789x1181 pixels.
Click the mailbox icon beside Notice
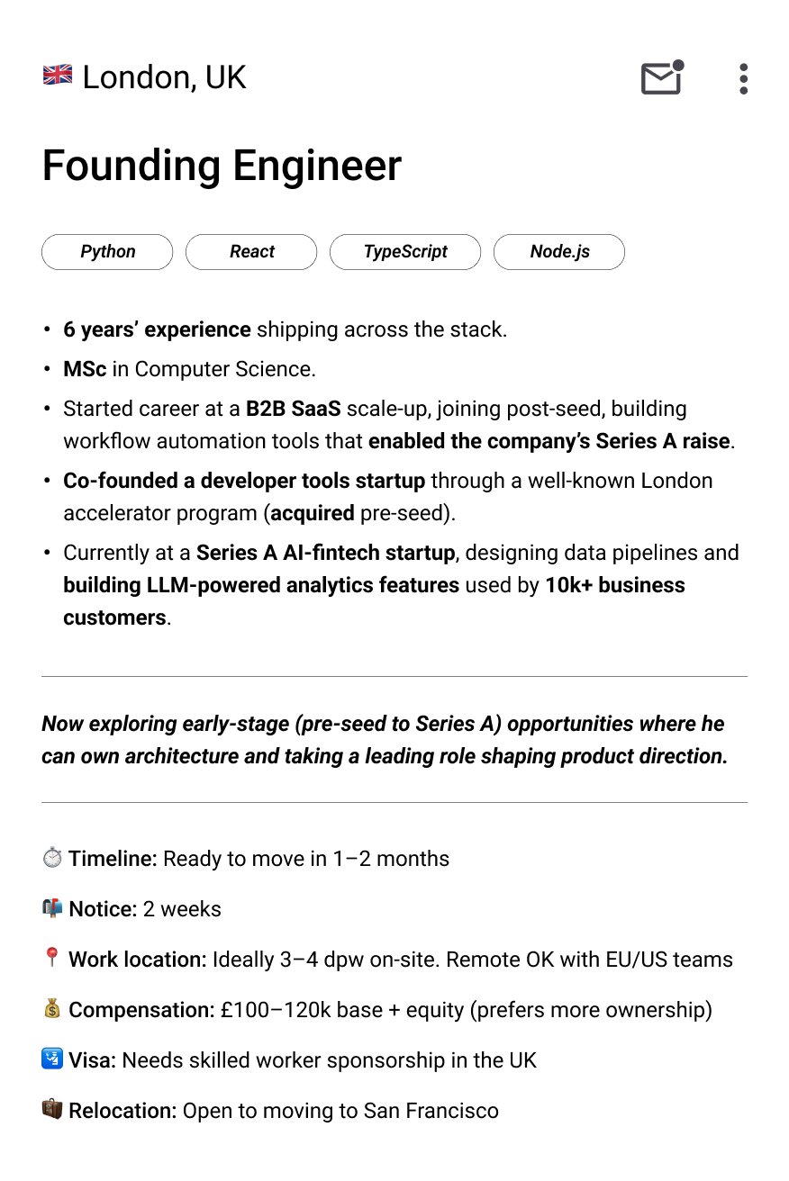coord(52,908)
